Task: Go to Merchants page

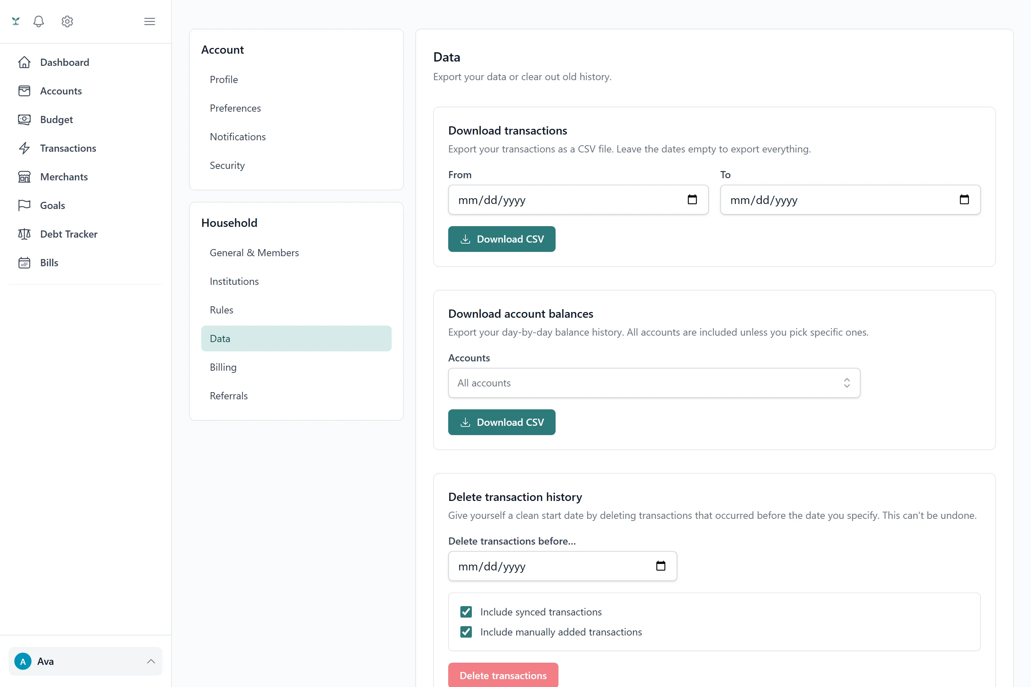Action: [x=86, y=176]
